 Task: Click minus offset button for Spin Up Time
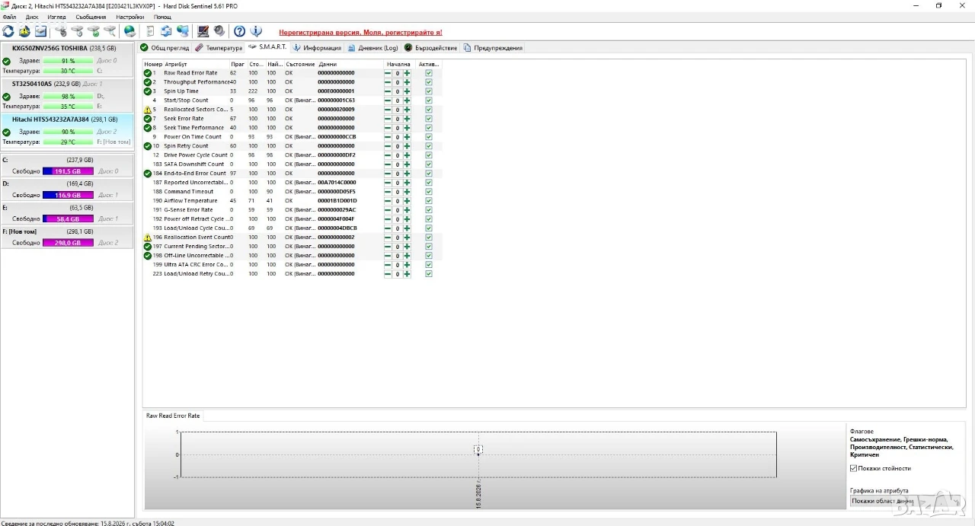(x=388, y=91)
